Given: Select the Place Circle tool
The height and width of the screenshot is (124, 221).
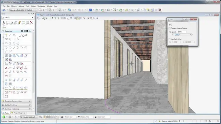Looking at the screenshot, I should click(x=6, y=47).
